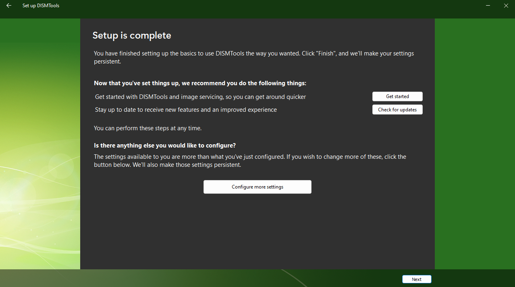The height and width of the screenshot is (287, 515).
Task: Click the 'Get started with DISMTools and image servicing' text
Action: point(200,97)
